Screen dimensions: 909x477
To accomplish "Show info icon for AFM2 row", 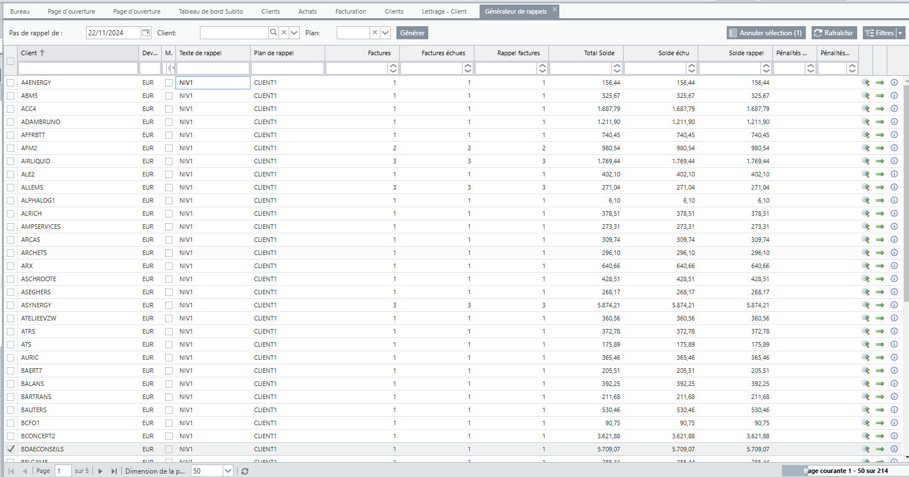I will point(894,148).
